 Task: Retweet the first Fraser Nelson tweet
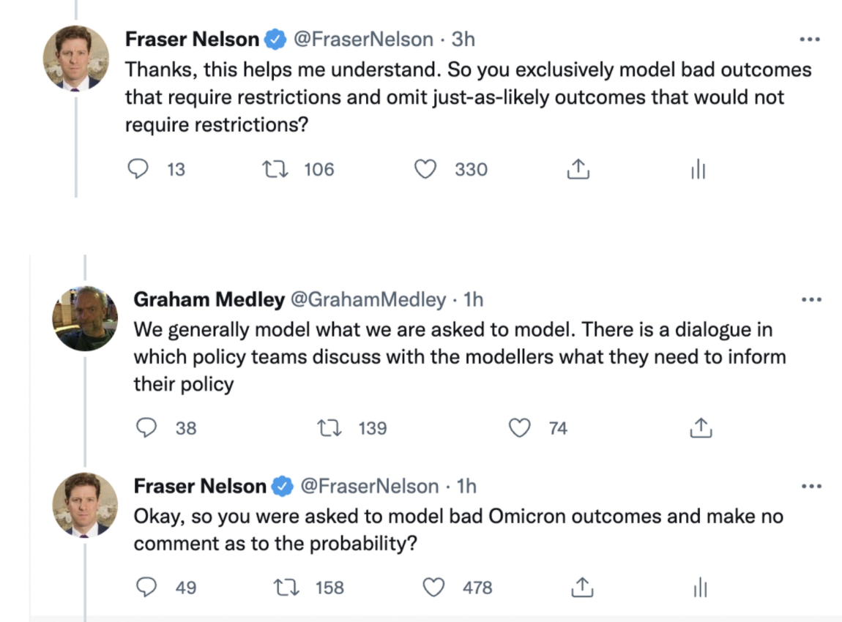click(x=274, y=170)
